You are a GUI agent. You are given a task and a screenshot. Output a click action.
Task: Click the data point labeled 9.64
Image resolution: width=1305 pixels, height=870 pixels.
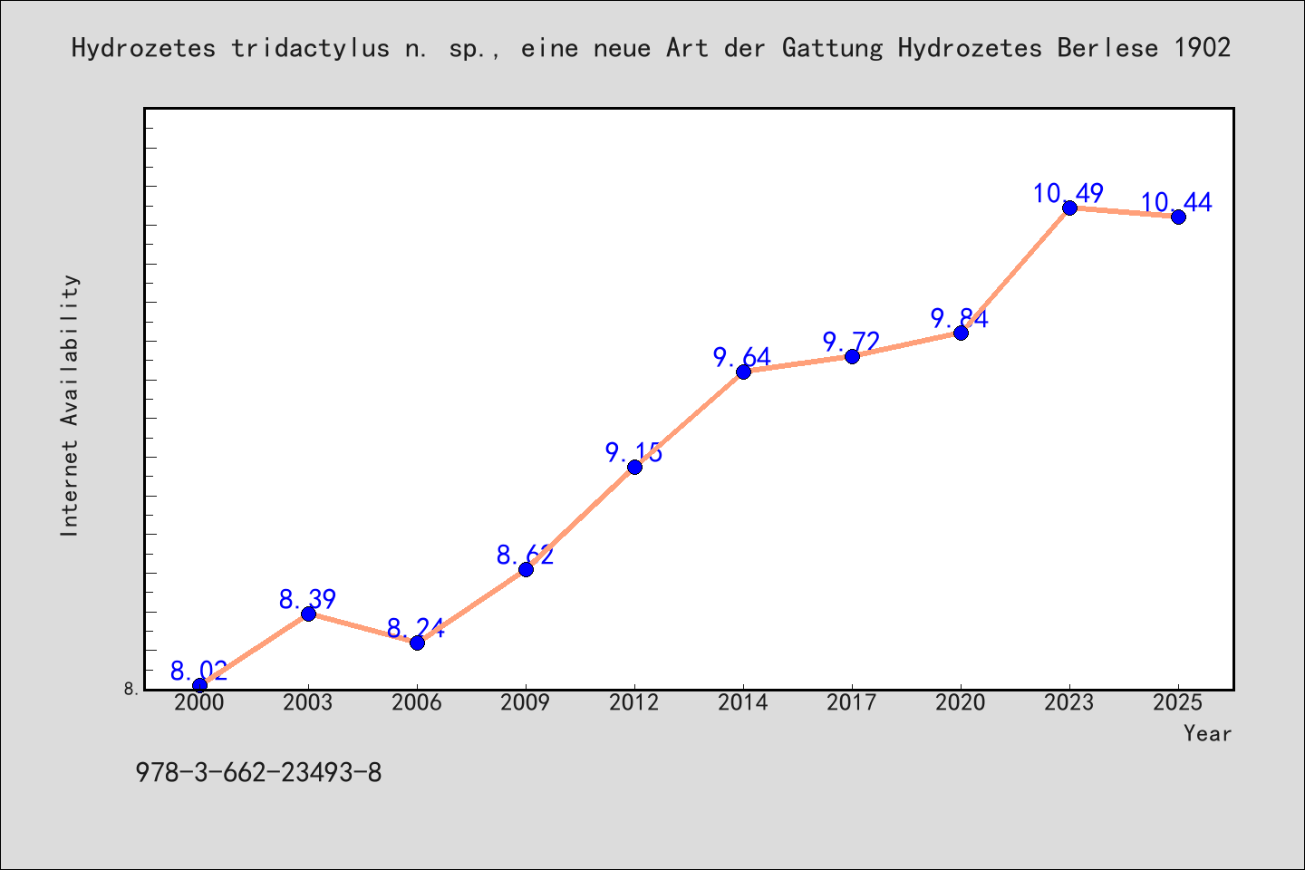pos(743,372)
